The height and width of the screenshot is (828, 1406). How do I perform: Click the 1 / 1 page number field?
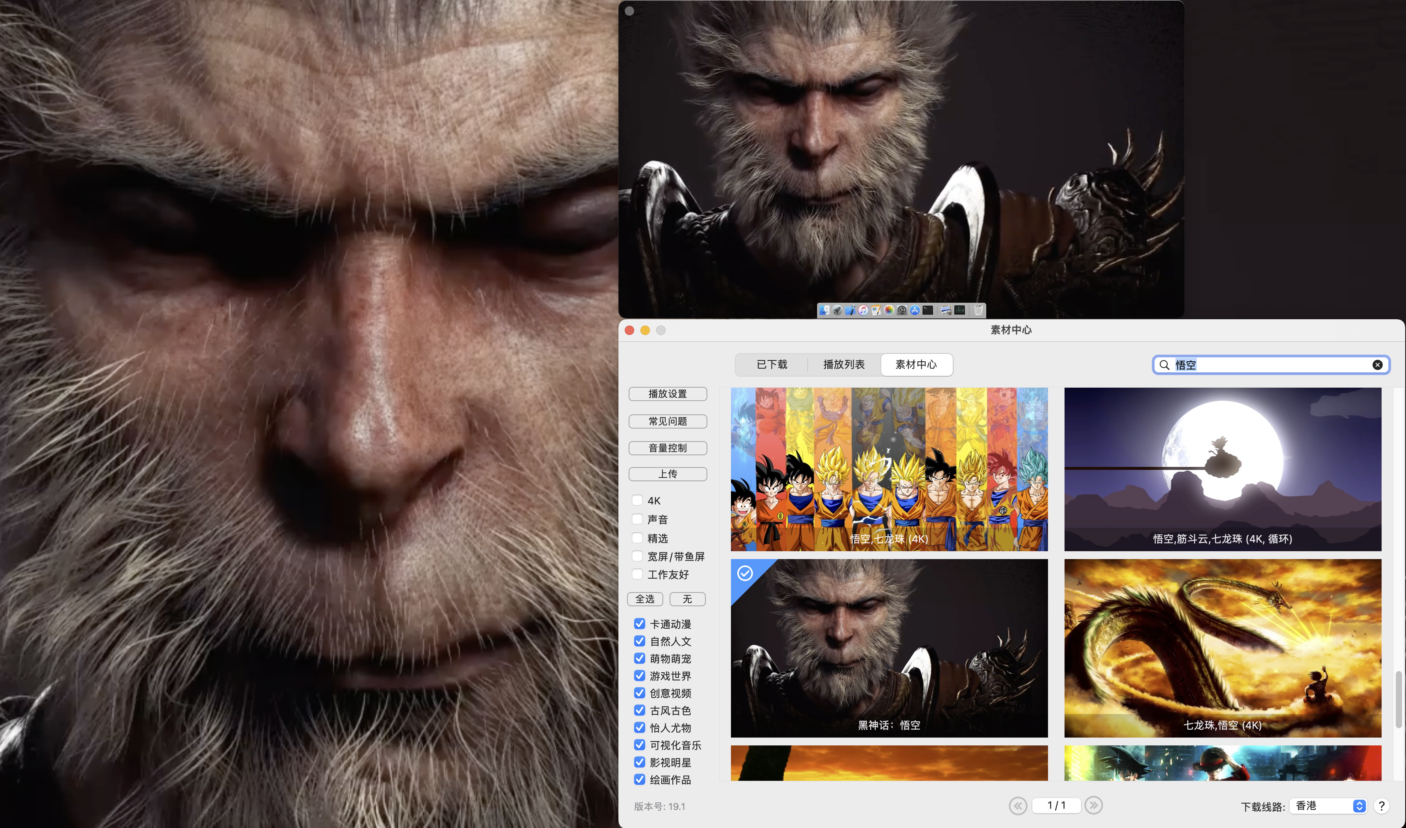pos(1056,805)
